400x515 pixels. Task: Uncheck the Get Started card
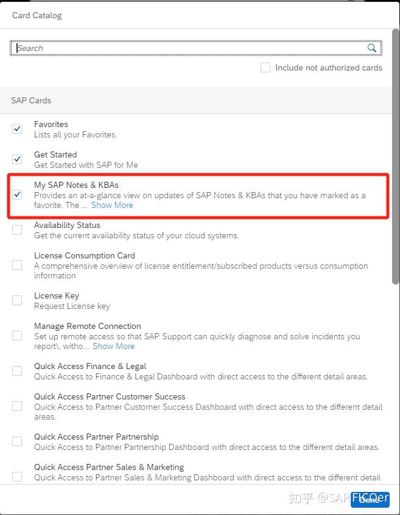[x=17, y=159]
